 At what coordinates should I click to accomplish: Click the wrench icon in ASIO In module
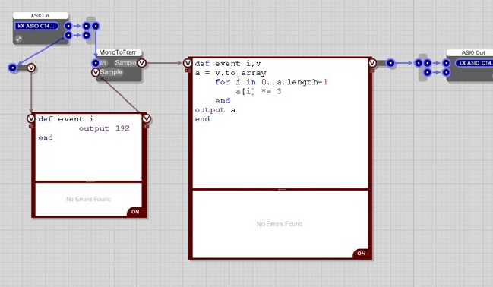(19, 39)
